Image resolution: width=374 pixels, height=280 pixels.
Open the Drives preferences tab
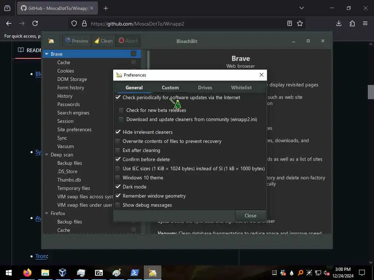[x=205, y=87]
